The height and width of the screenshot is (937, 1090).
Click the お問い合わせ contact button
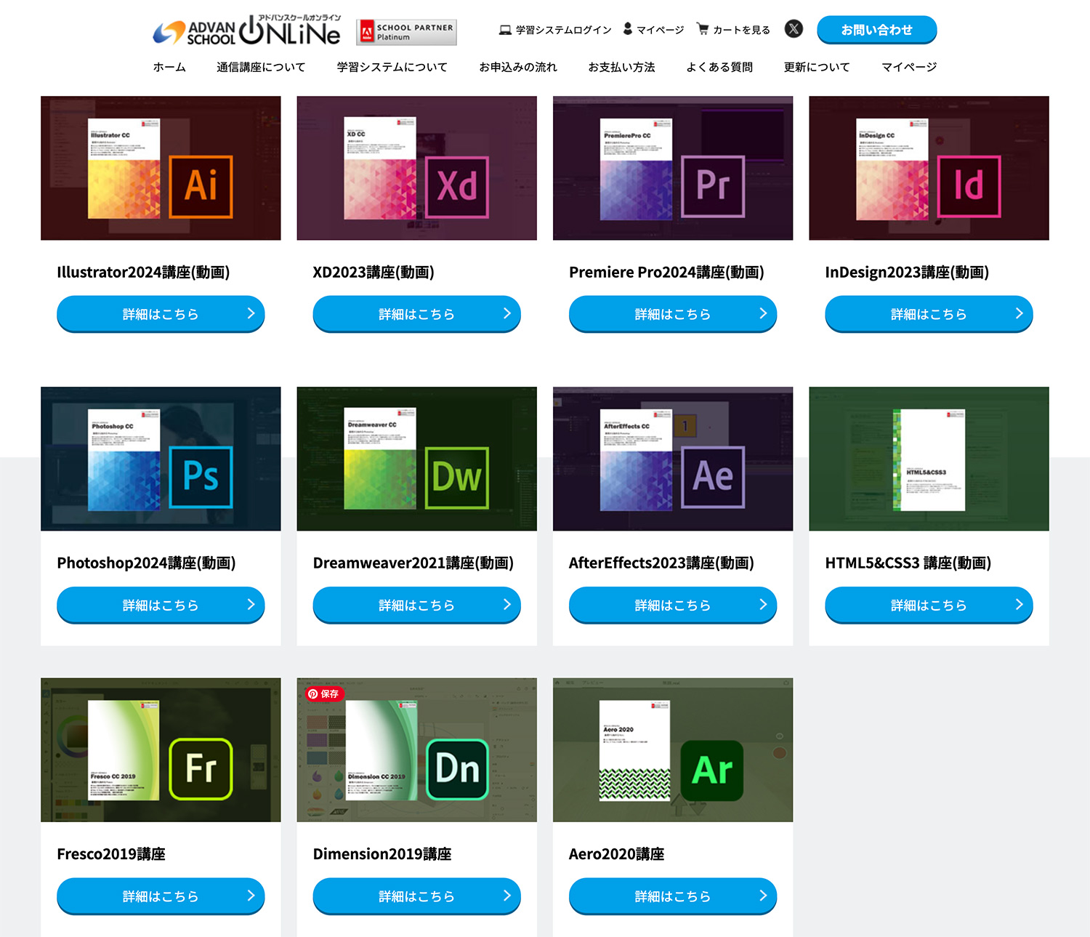pyautogui.click(x=876, y=30)
